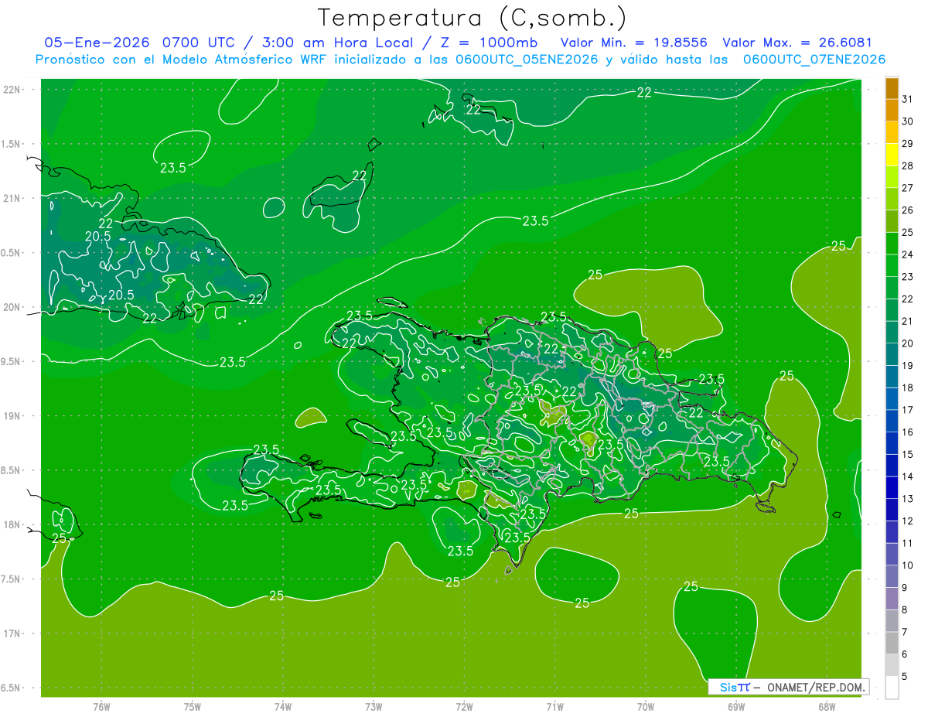Click the legend value '15'
Image resolution: width=928 pixels, height=717 pixels.
pyautogui.click(x=908, y=454)
